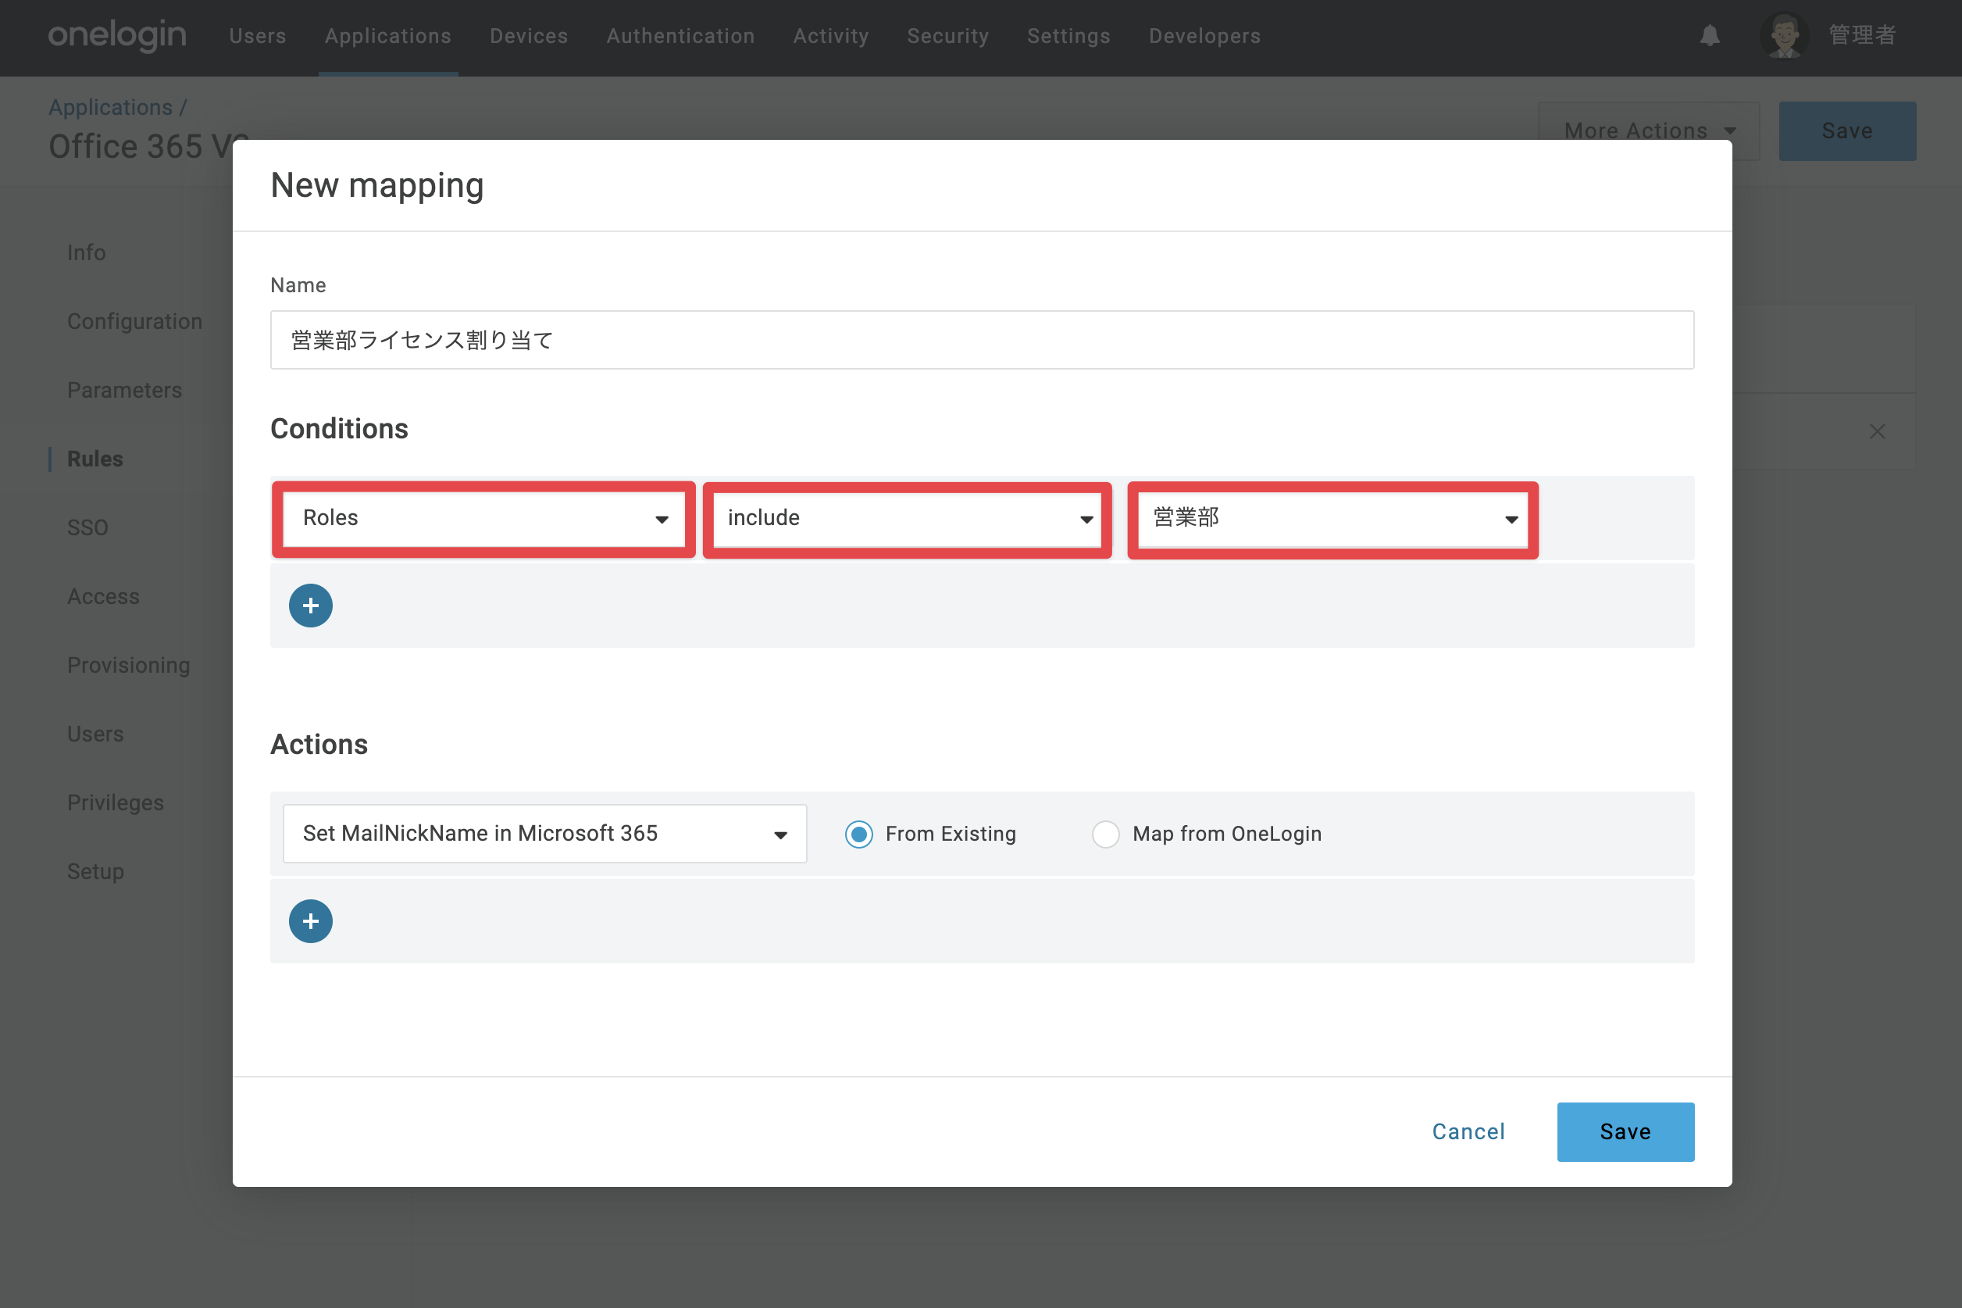Switch to the Rules sidebar tab
The width and height of the screenshot is (1962, 1308).
[x=95, y=459]
